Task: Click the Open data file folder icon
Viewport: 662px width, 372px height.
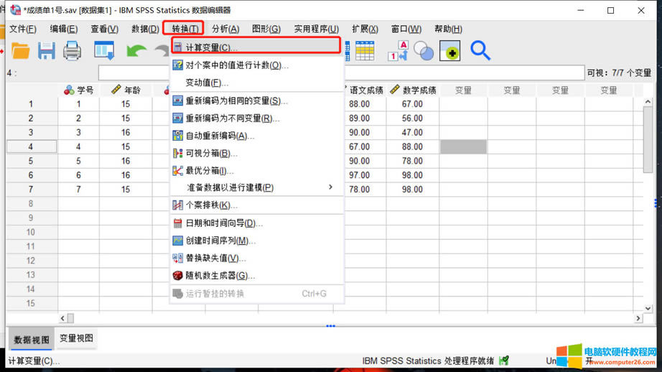Action: point(20,51)
